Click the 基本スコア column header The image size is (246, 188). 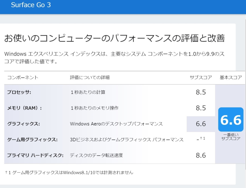[x=231, y=77]
